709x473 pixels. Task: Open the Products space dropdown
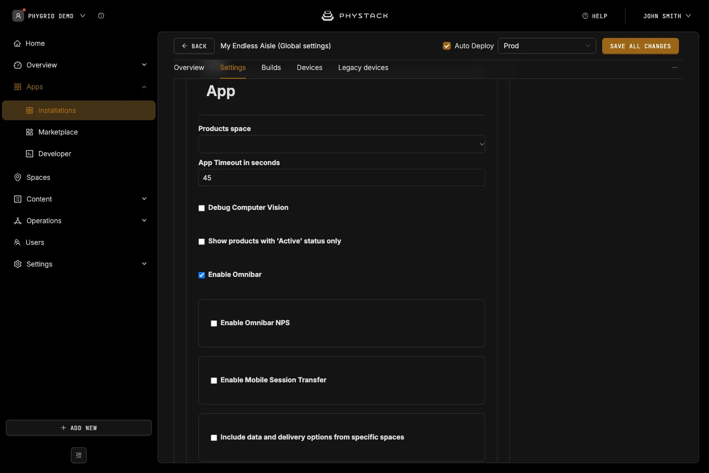tap(342, 144)
